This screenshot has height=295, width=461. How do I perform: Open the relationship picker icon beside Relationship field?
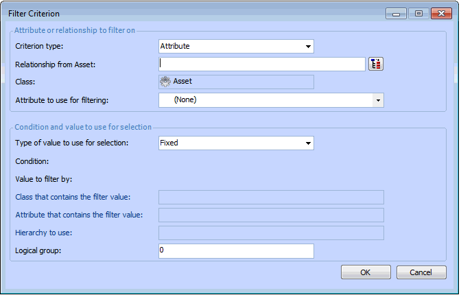coord(375,64)
